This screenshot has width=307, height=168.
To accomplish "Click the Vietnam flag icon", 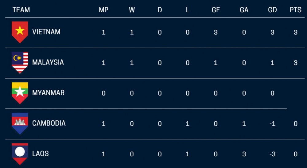I will click(20, 32).
